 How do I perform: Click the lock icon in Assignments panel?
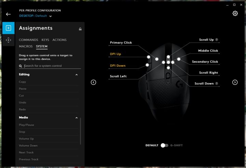pyautogui.click(x=80, y=29)
